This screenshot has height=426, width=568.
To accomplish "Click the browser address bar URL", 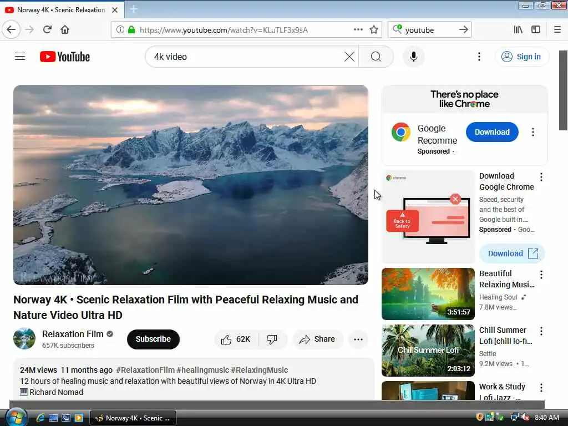I will pyautogui.click(x=224, y=30).
